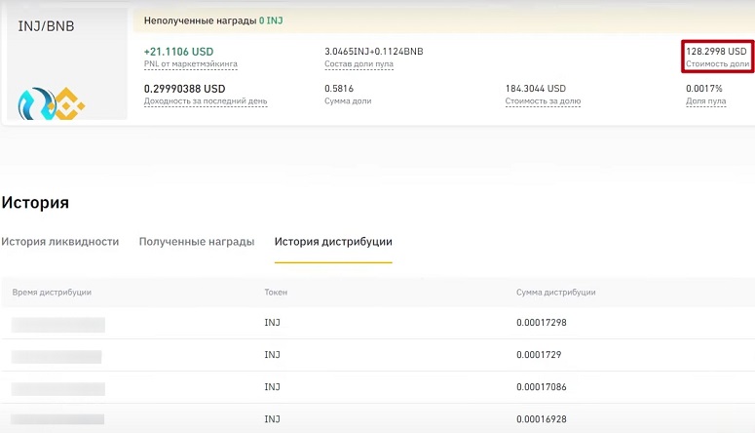Click the 0.5816 share amount
Viewport: 755px width, 433px height.
point(339,89)
